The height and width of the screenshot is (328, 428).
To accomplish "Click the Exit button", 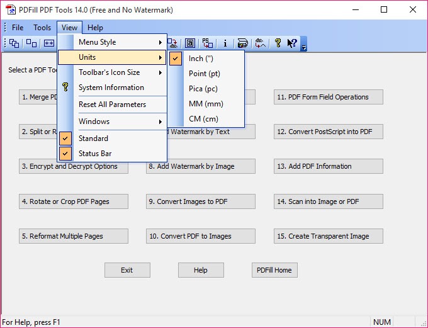I will coord(127,270).
